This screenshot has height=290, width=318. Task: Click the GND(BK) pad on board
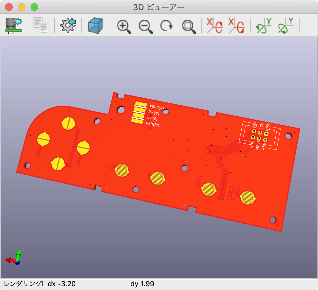tap(137, 121)
